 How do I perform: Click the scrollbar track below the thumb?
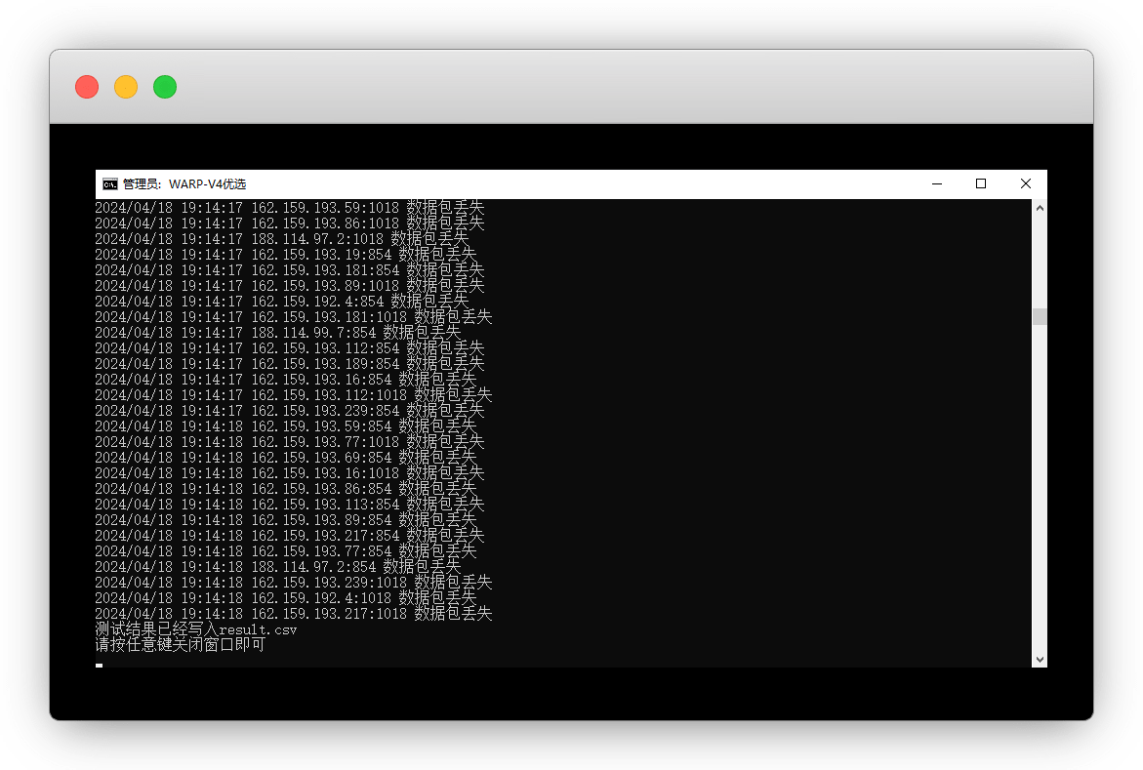pos(1040,488)
